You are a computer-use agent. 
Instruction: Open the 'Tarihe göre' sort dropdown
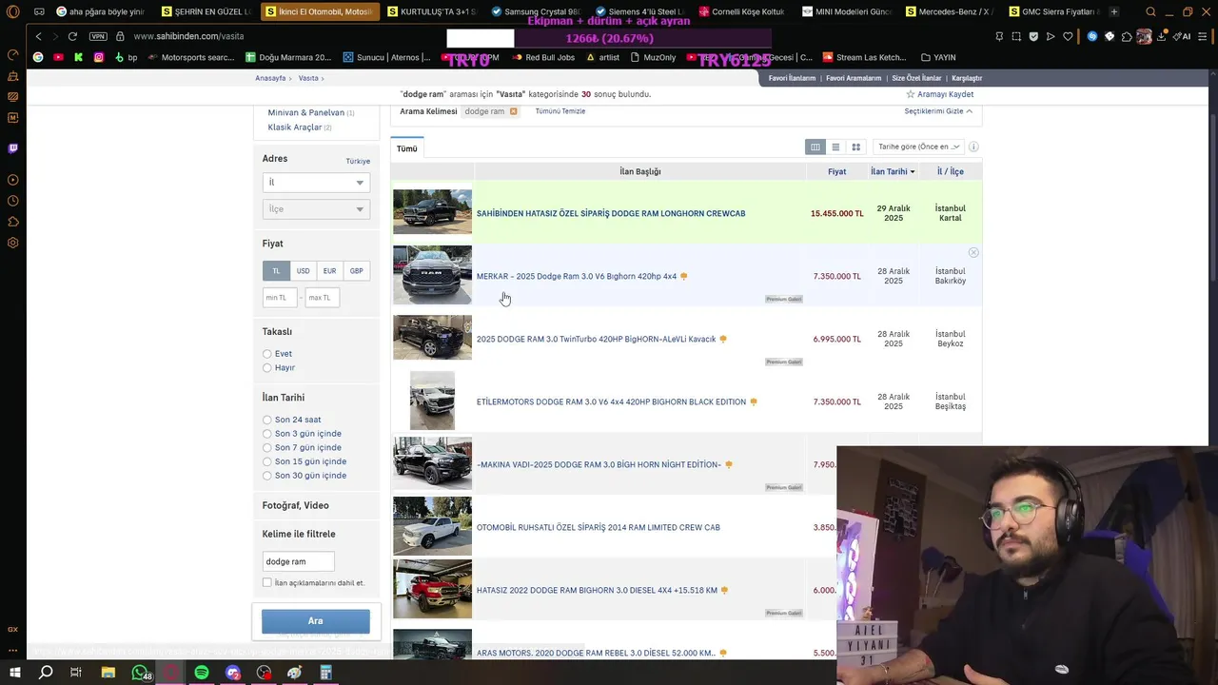point(918,147)
